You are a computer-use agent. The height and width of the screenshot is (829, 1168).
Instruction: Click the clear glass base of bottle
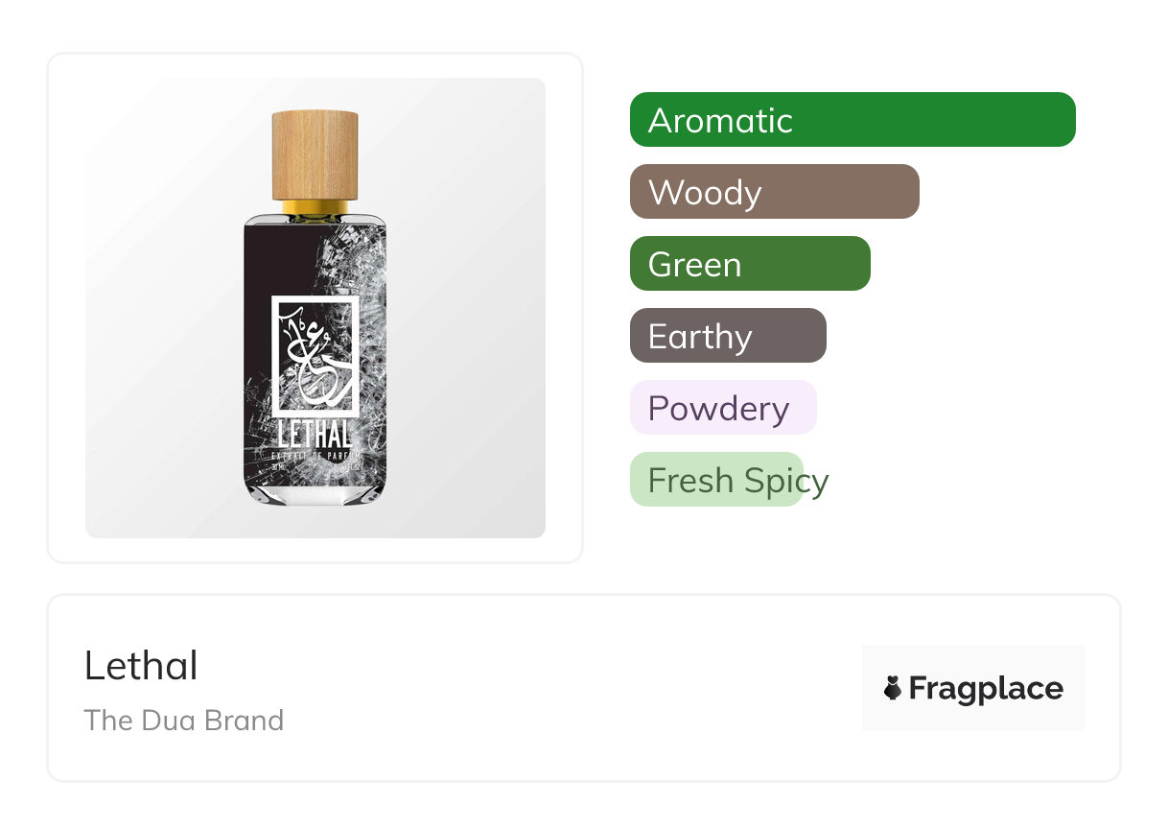[x=315, y=494]
